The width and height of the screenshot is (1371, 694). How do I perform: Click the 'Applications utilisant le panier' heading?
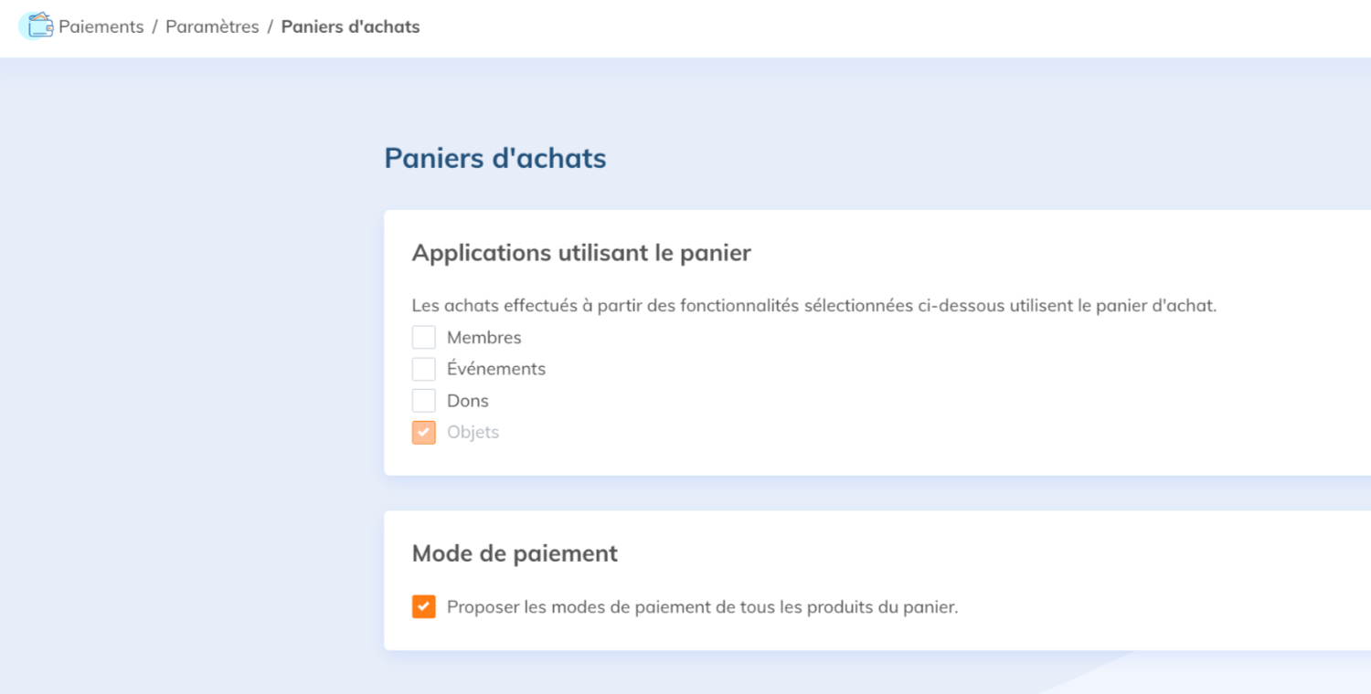581,253
